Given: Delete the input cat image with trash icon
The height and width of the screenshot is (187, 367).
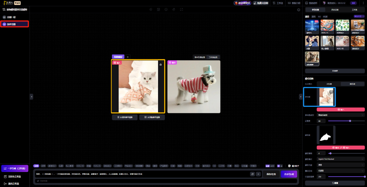Looking at the screenshot, I should [161, 65].
